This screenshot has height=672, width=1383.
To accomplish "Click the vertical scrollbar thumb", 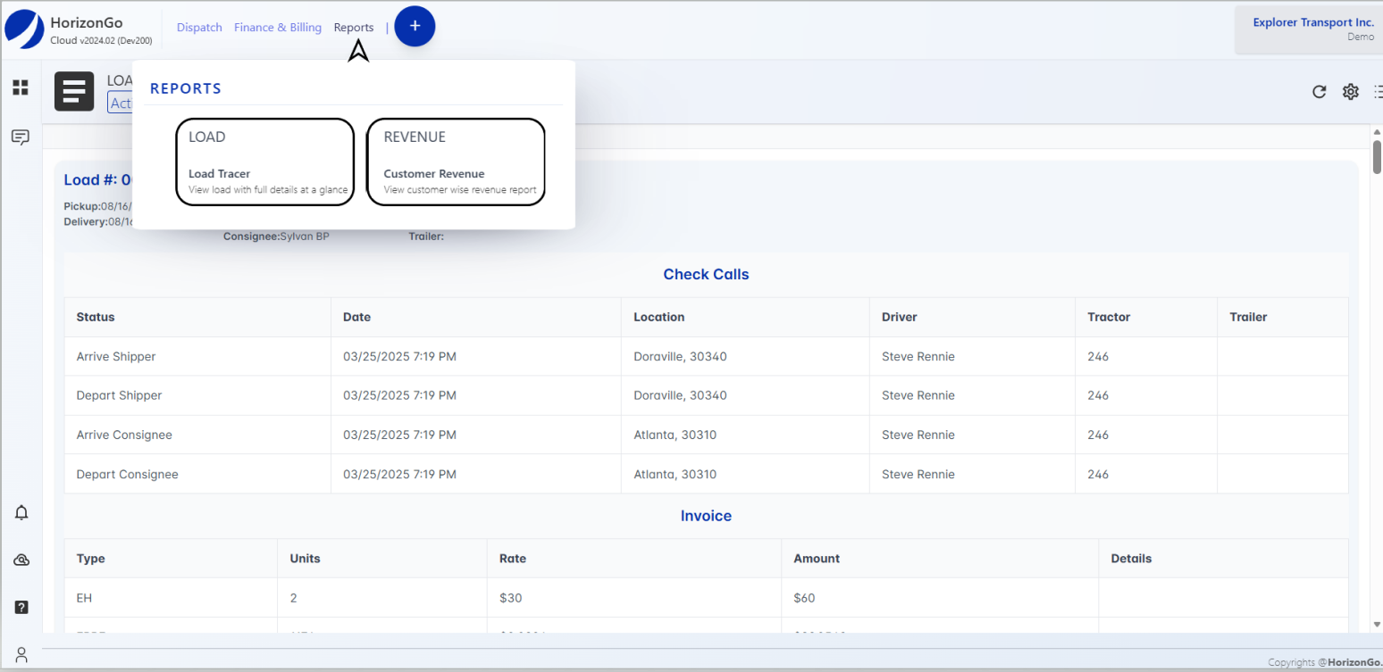I will click(x=1377, y=156).
